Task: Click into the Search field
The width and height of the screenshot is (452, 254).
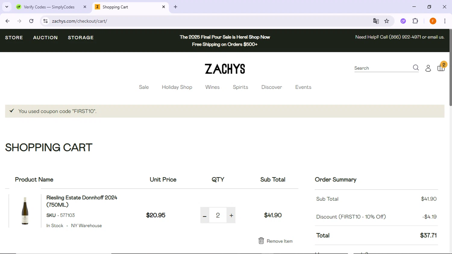Action: [382, 68]
